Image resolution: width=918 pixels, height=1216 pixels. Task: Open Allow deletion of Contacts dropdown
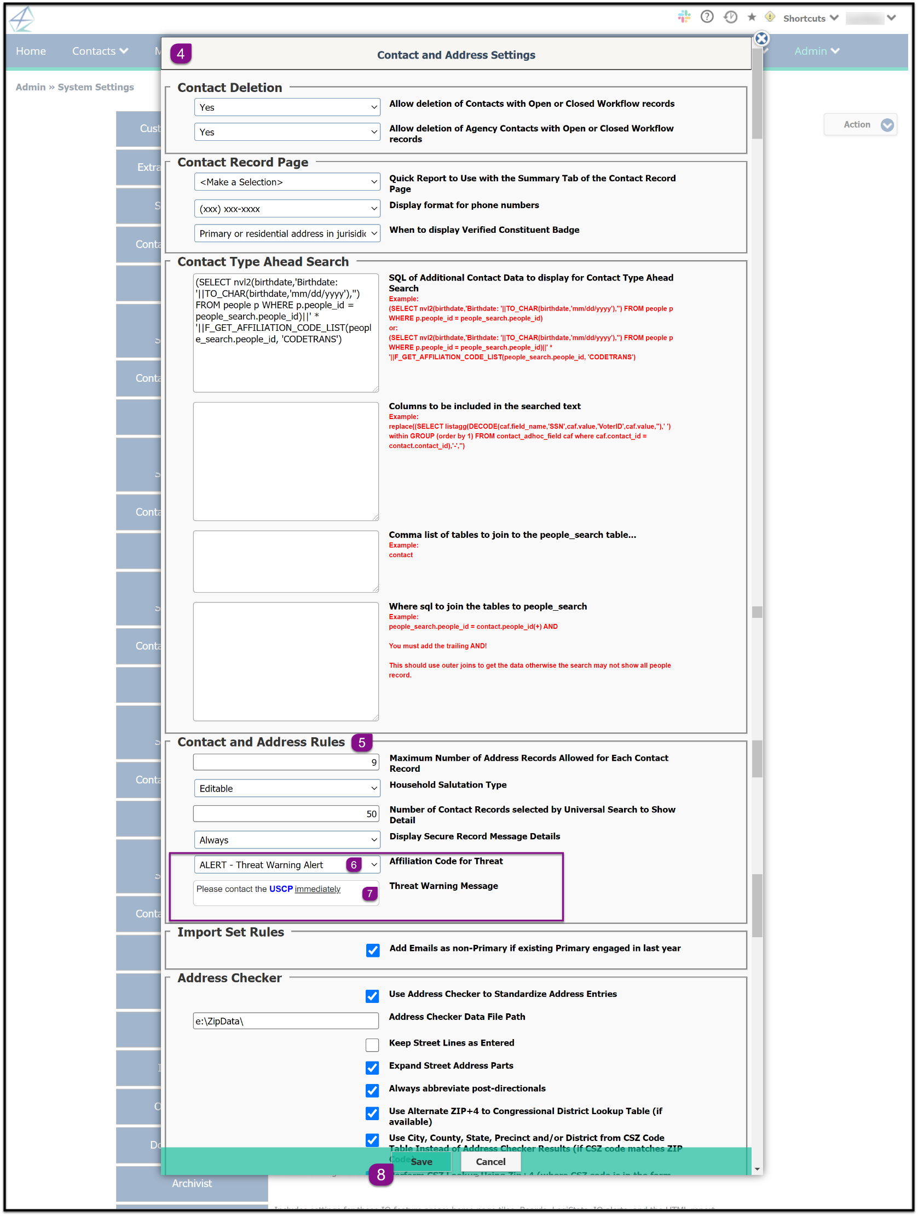point(287,107)
